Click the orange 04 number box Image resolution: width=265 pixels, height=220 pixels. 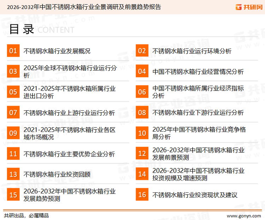coord(142,71)
